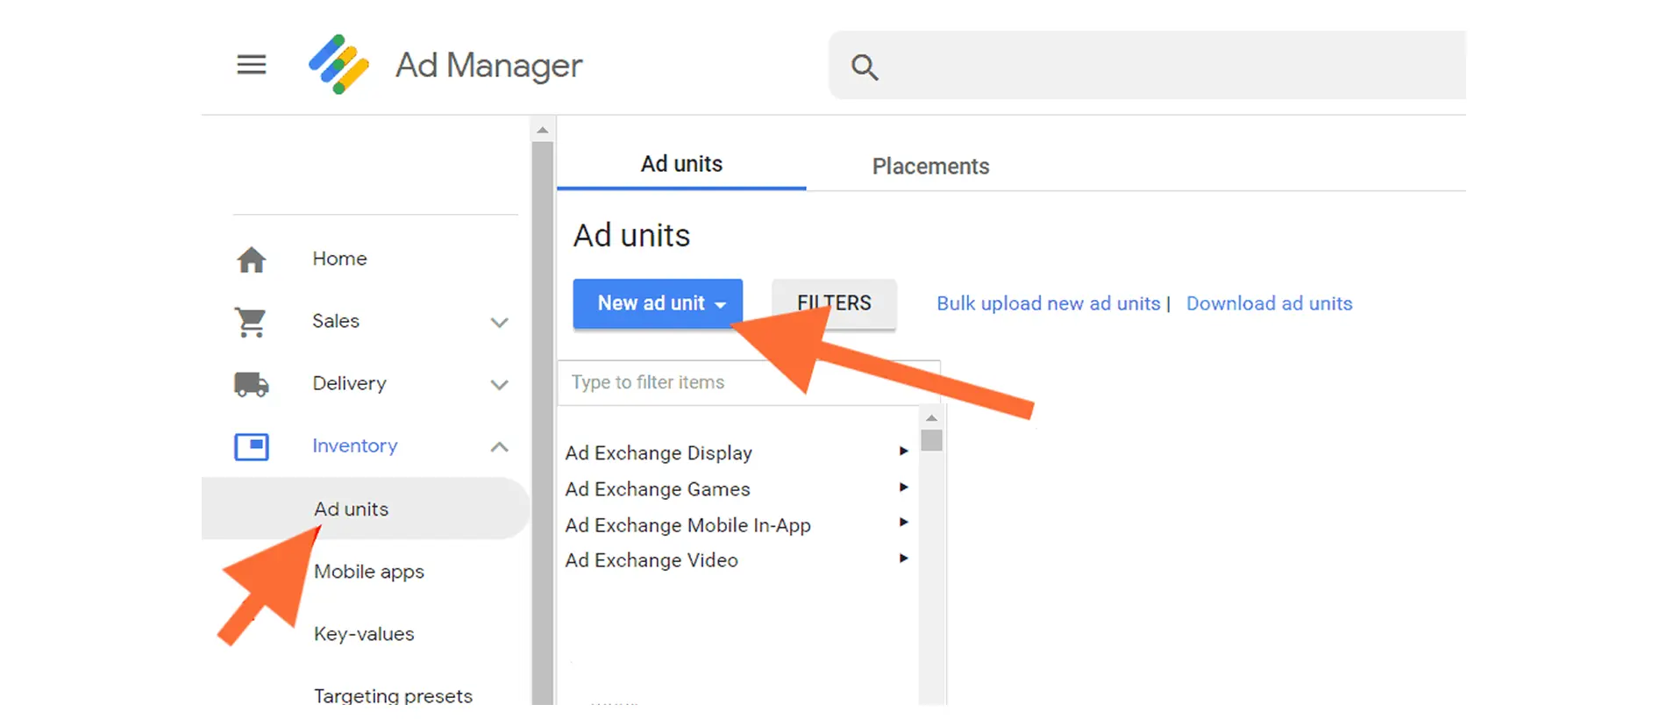This screenshot has width=1666, height=726.
Task: Select Mobile apps in the sidebar
Action: click(369, 572)
